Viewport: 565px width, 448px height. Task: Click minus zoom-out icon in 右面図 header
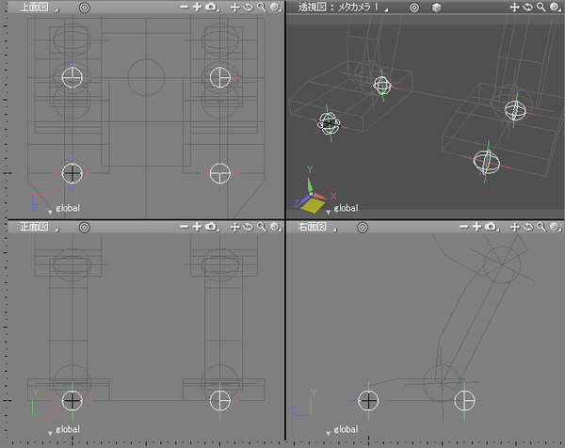[x=464, y=227]
